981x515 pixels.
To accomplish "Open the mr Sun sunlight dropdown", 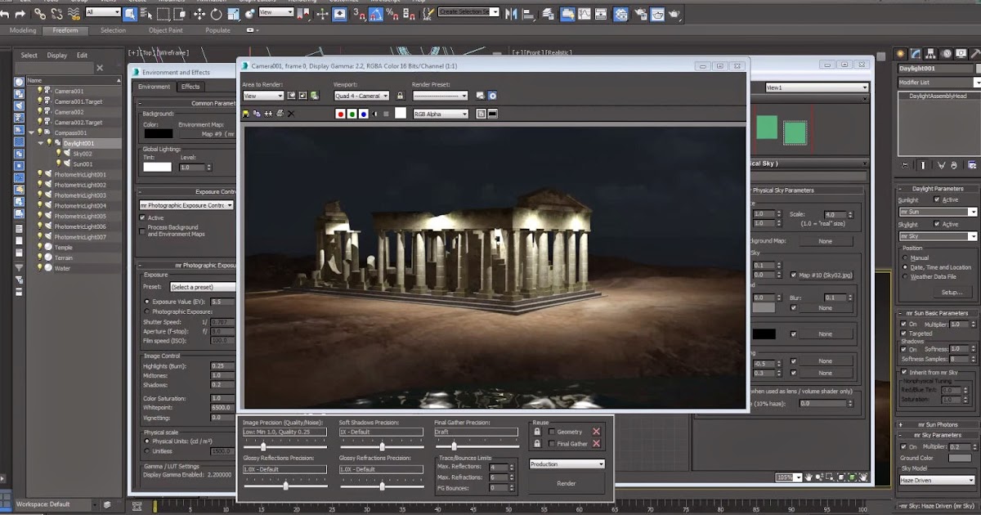I will pos(937,212).
